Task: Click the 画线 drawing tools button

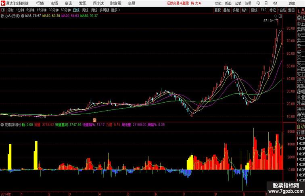Action: pos(254,10)
